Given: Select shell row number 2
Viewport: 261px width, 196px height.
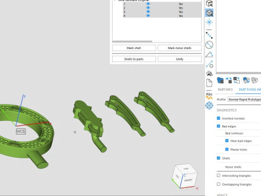Looking at the screenshot, I should (x=162, y=8).
